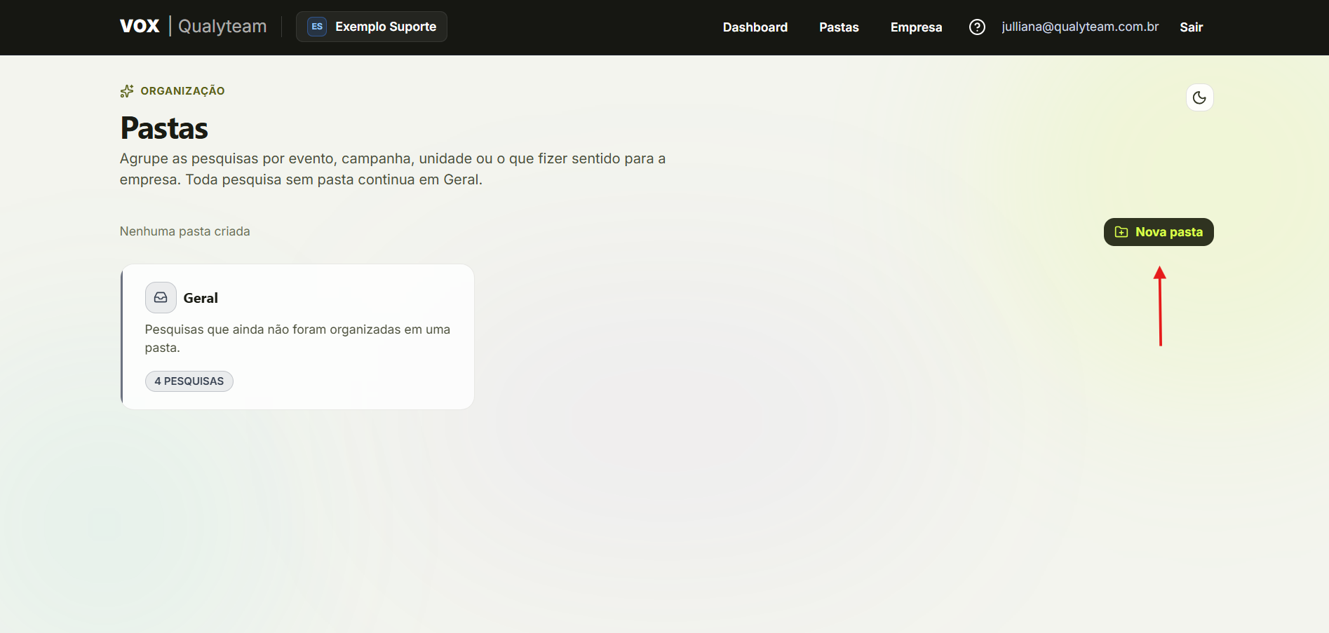Click the Nenhuma pasta criada text
The width and height of the screenshot is (1329, 633).
point(185,231)
